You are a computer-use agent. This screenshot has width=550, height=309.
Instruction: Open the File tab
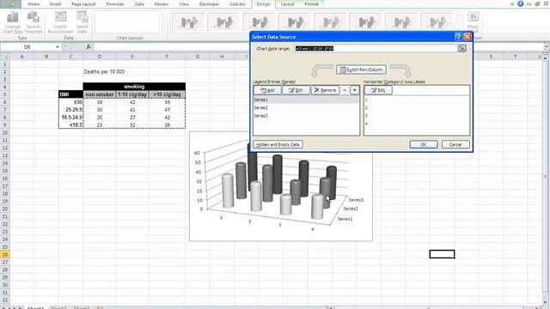pos(10,4)
